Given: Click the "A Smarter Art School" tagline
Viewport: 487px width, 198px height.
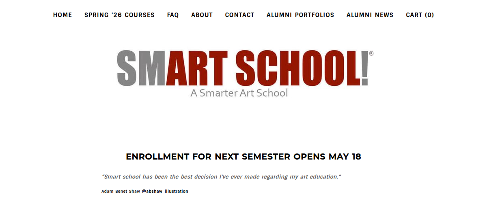Looking at the screenshot, I should [239, 93].
